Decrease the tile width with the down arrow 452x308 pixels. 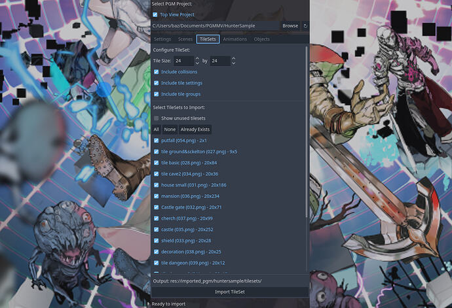pos(197,63)
